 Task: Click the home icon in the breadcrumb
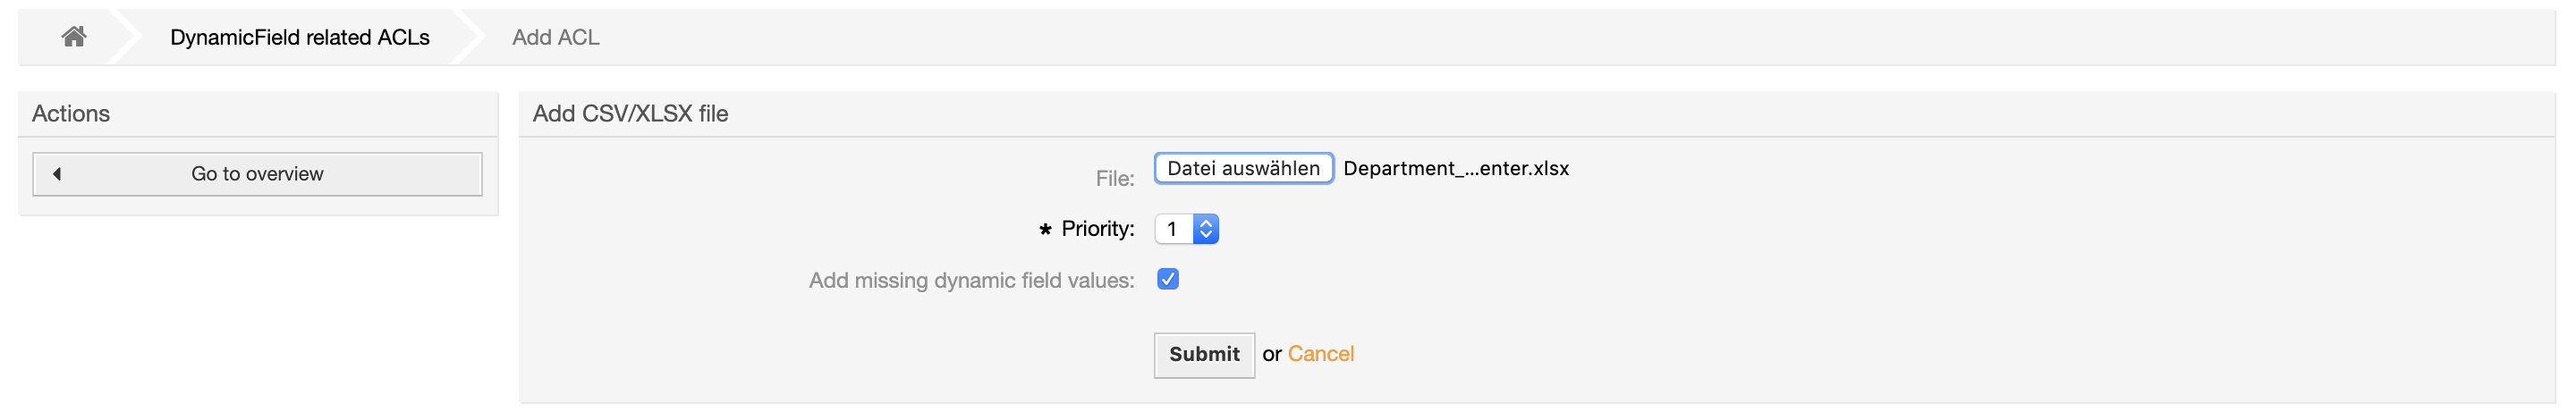pos(73,37)
